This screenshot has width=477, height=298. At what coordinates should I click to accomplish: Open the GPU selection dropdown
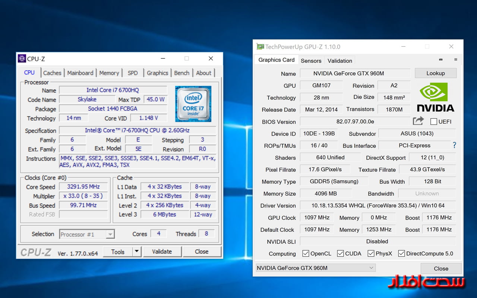click(x=315, y=268)
